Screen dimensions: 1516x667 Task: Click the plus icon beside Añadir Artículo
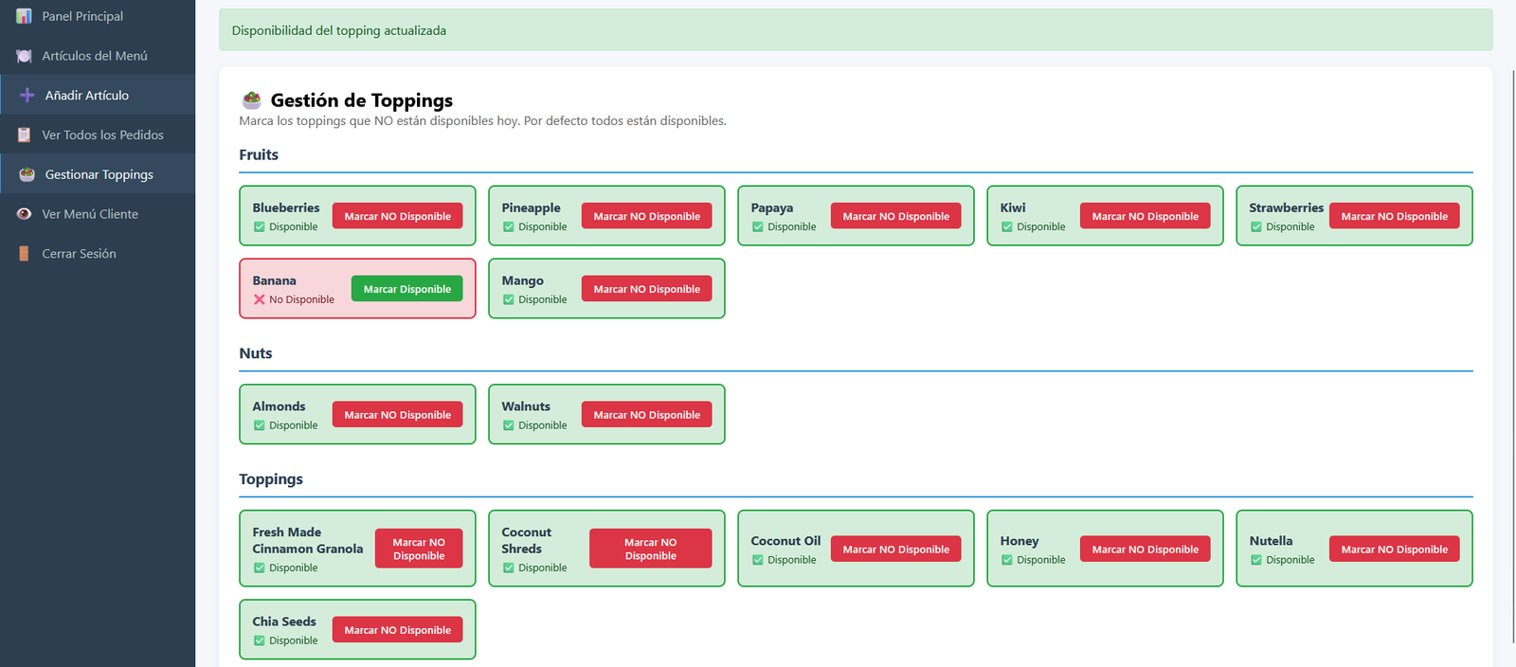click(x=27, y=96)
